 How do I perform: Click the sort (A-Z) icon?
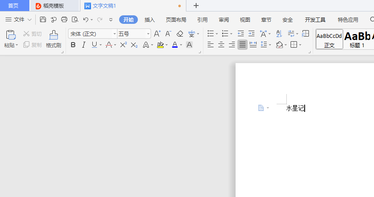279,34
